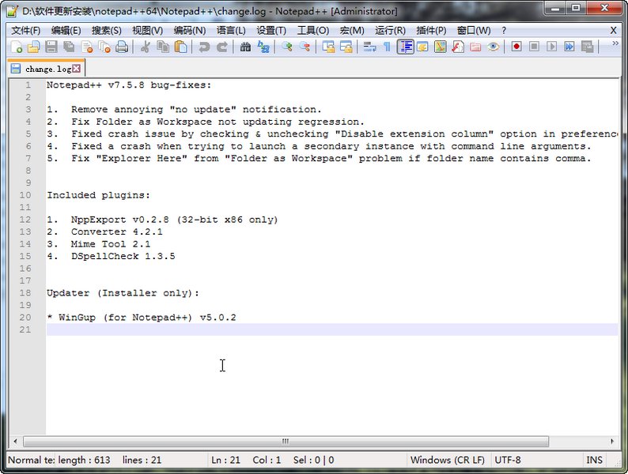Open Find with the binoculars icon
The width and height of the screenshot is (628, 474).
(x=245, y=47)
